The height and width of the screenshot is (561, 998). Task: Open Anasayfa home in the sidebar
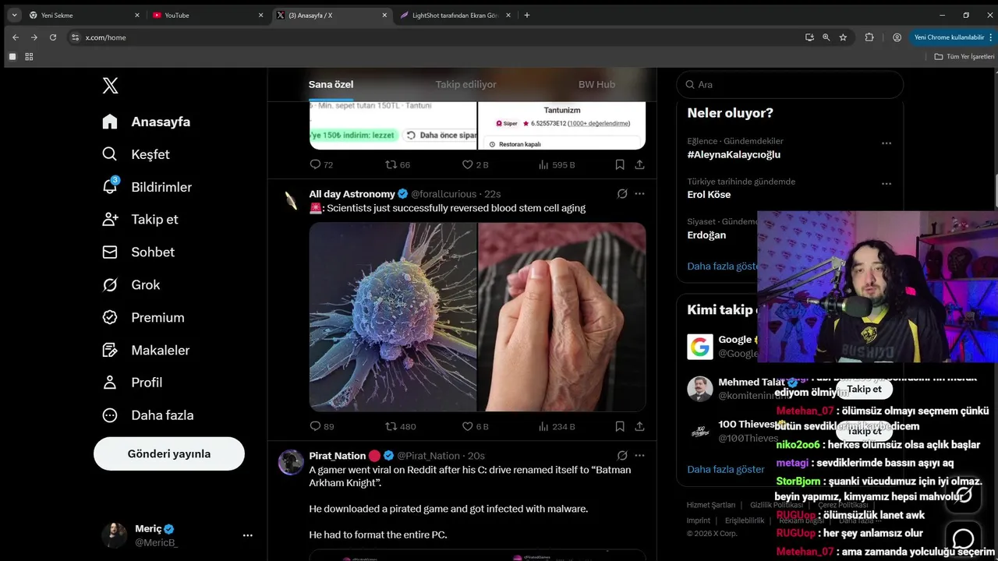(x=147, y=122)
